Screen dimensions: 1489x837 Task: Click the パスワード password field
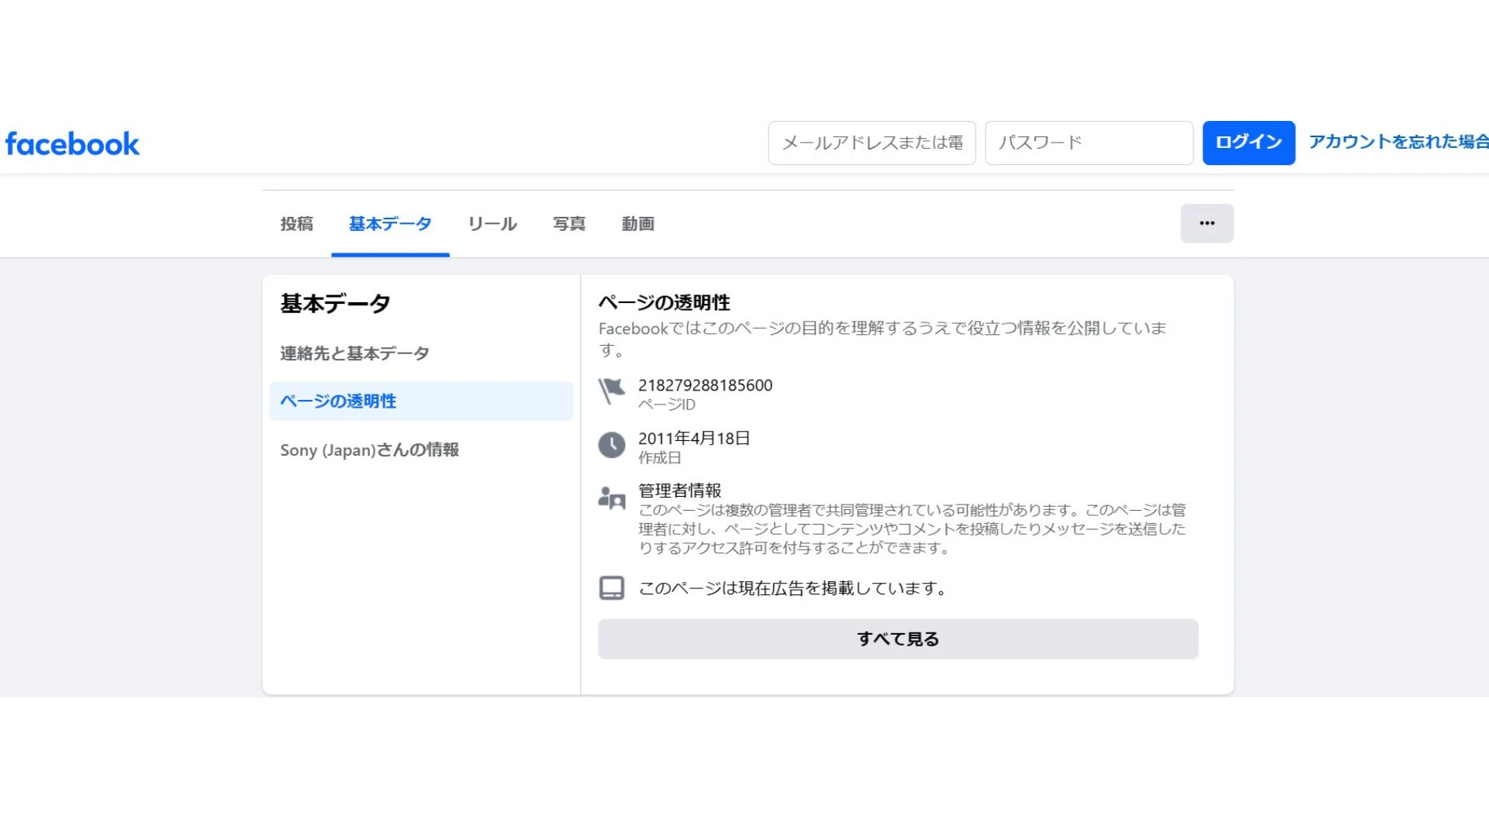click(x=1088, y=143)
